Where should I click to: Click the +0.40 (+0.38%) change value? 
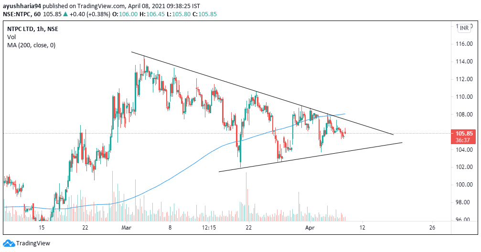coord(90,14)
